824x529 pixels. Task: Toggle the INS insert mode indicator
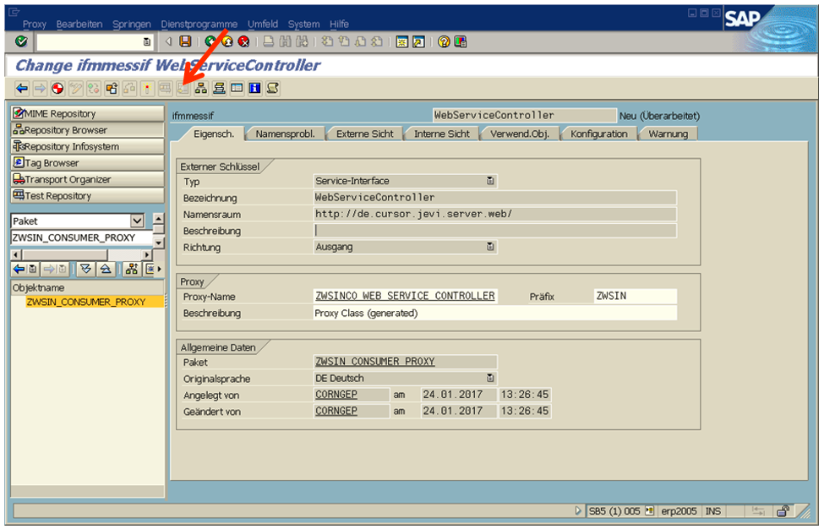tap(713, 511)
